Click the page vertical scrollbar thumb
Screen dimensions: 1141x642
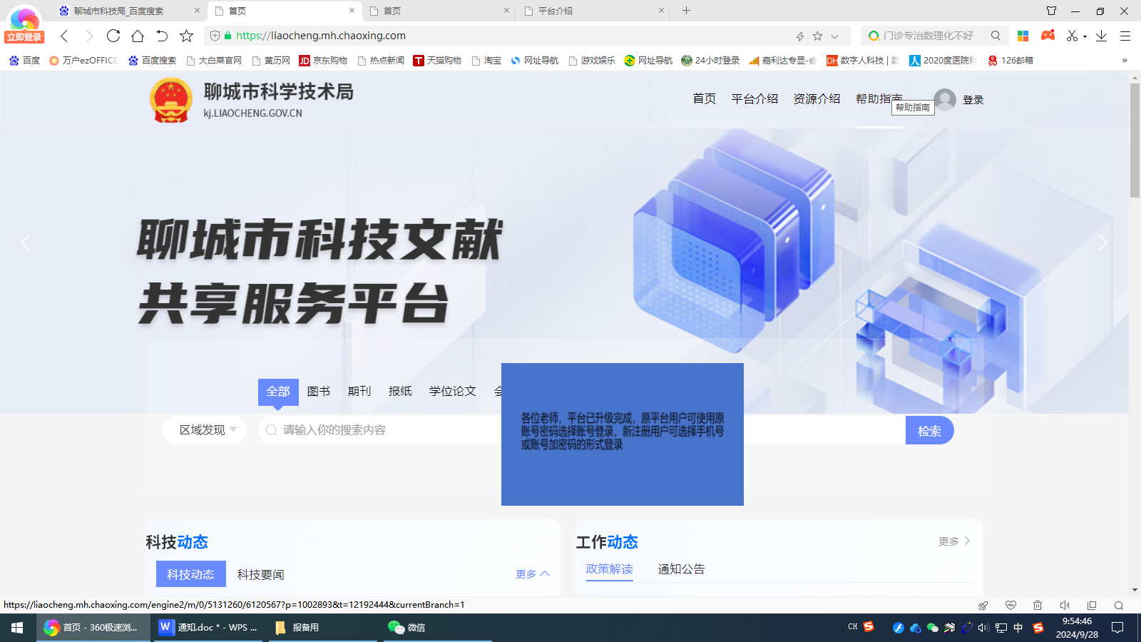pos(1135,141)
